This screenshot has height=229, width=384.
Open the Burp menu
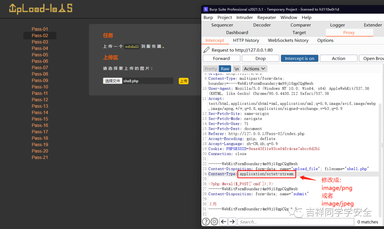click(208, 17)
